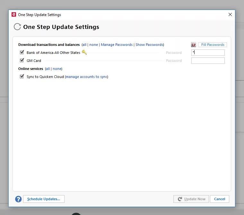Open help with the blue question mark icon
The image size is (244, 215).
18,199
